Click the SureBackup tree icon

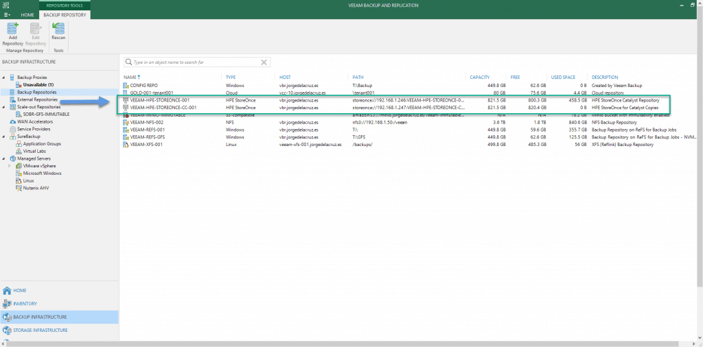click(12, 136)
